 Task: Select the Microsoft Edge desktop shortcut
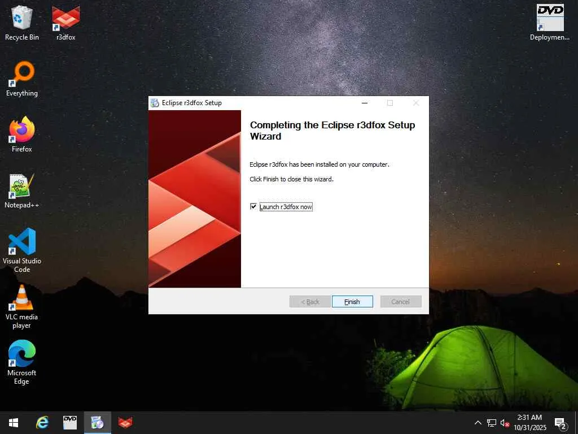22,362
